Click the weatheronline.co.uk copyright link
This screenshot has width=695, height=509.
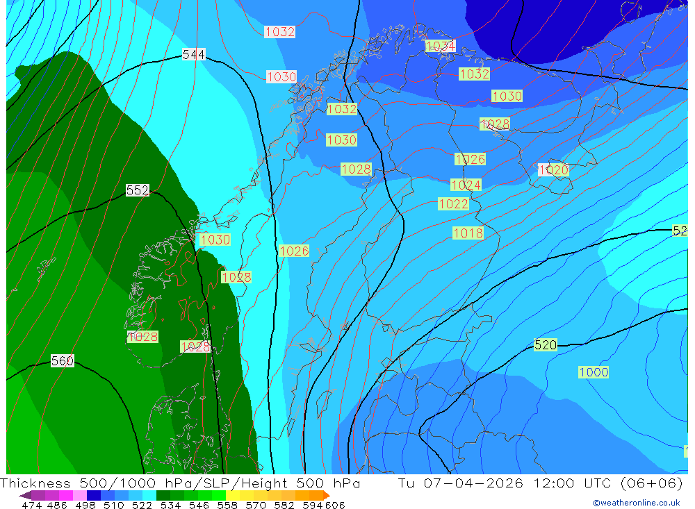(637, 502)
